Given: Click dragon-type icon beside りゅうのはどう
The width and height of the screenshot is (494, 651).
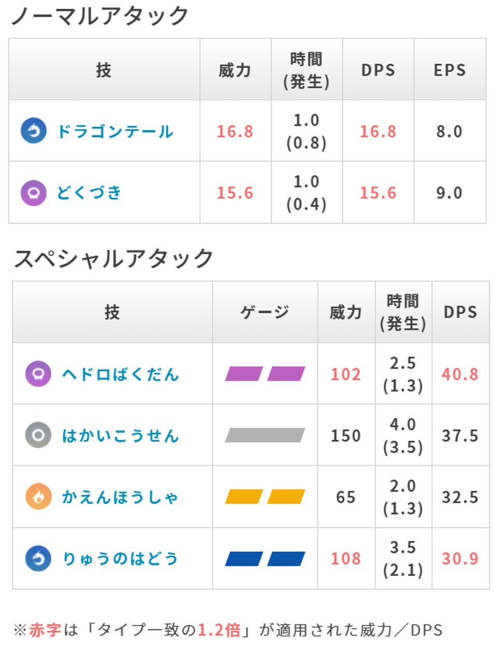Looking at the screenshot, I should (38, 559).
